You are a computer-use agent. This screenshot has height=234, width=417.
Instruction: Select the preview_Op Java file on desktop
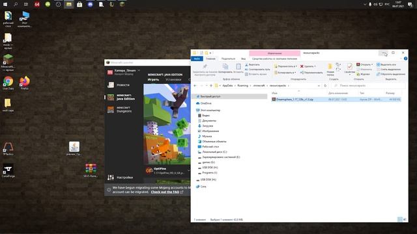coord(74,149)
